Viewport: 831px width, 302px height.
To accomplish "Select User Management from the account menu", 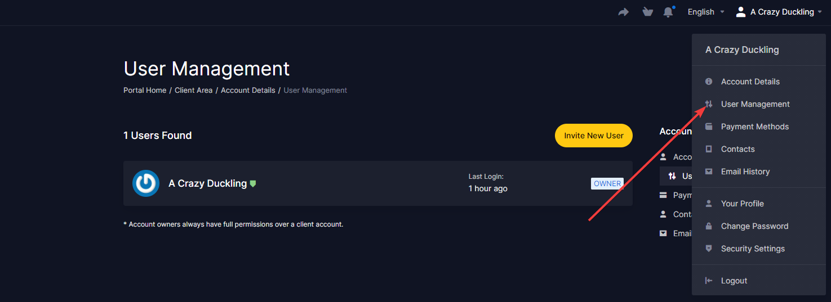I will coord(755,104).
